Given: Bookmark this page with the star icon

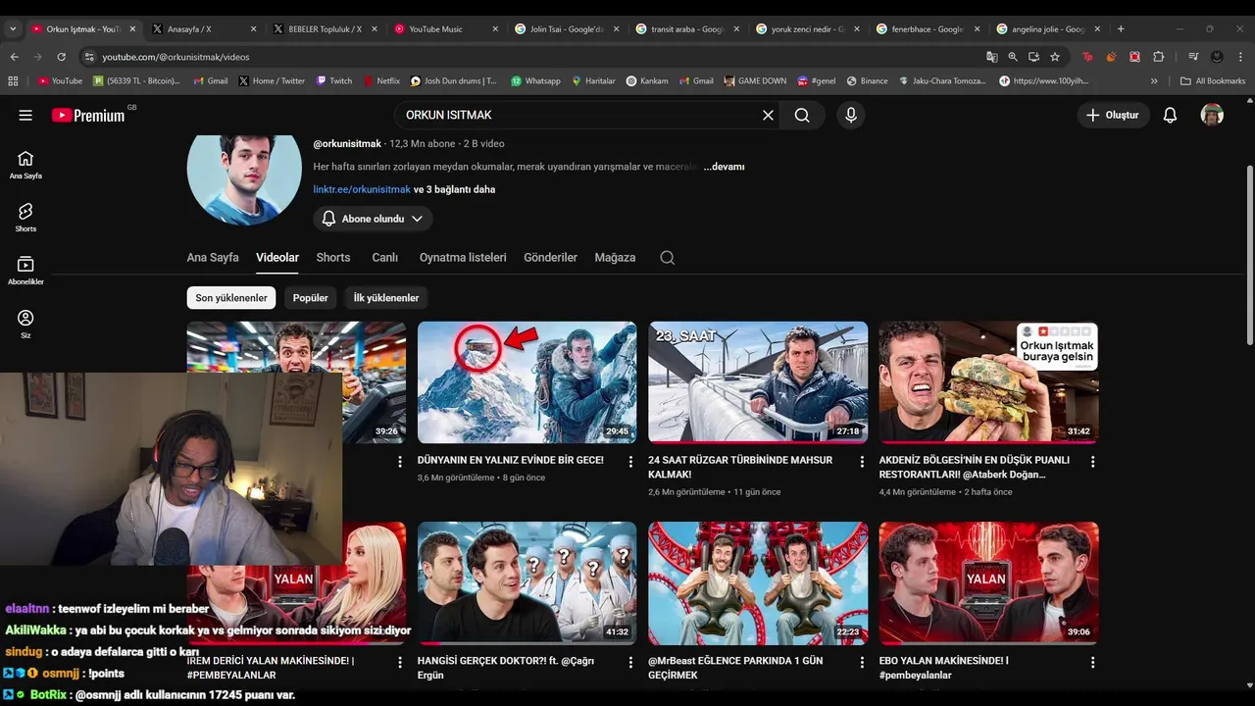Looking at the screenshot, I should pos(1055,57).
